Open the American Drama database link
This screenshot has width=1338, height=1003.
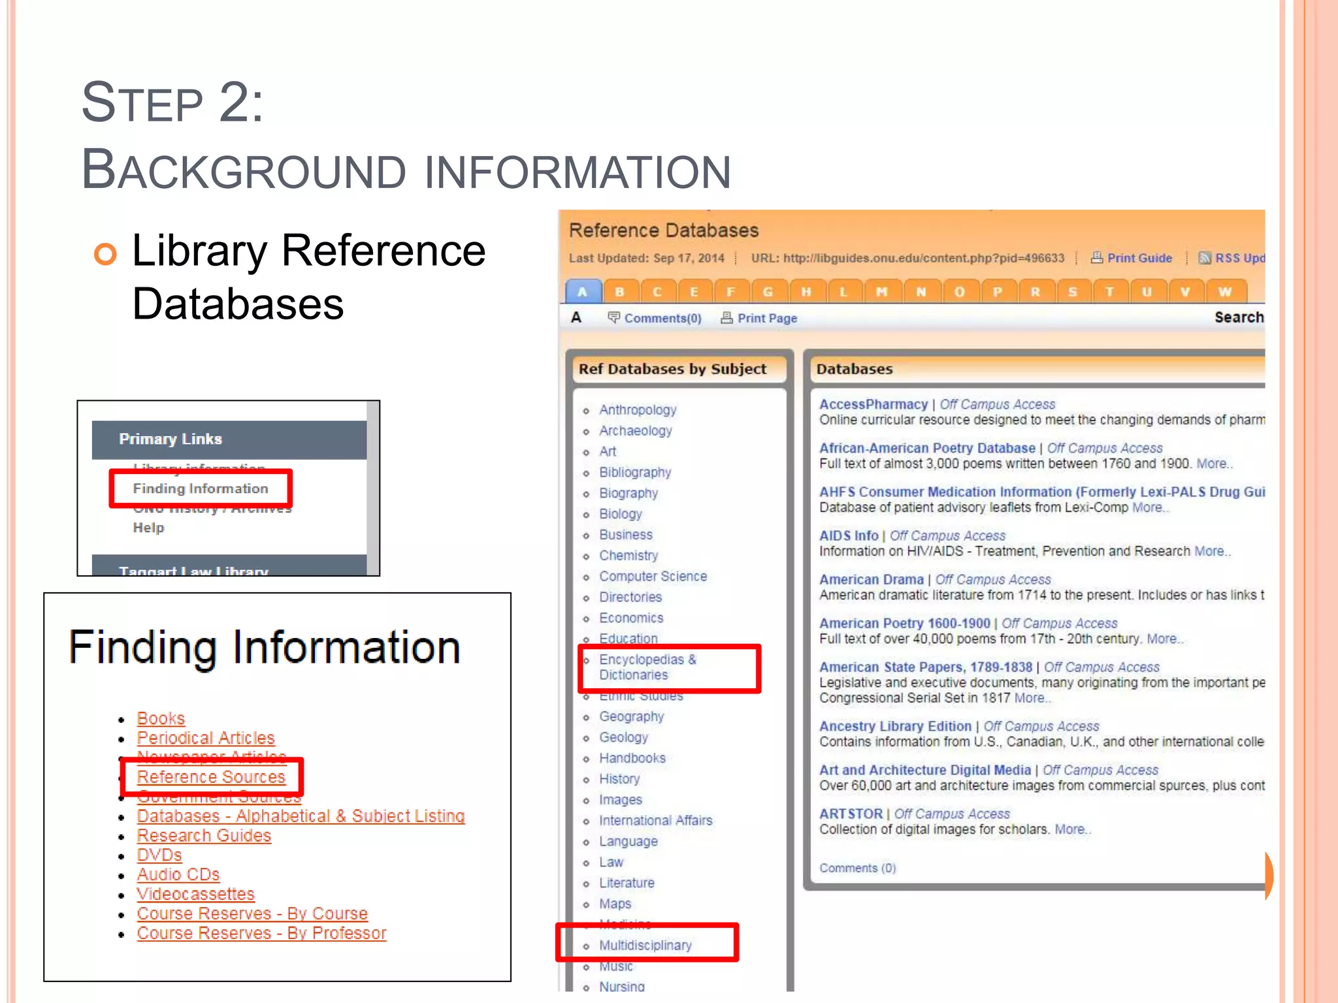pyautogui.click(x=872, y=579)
